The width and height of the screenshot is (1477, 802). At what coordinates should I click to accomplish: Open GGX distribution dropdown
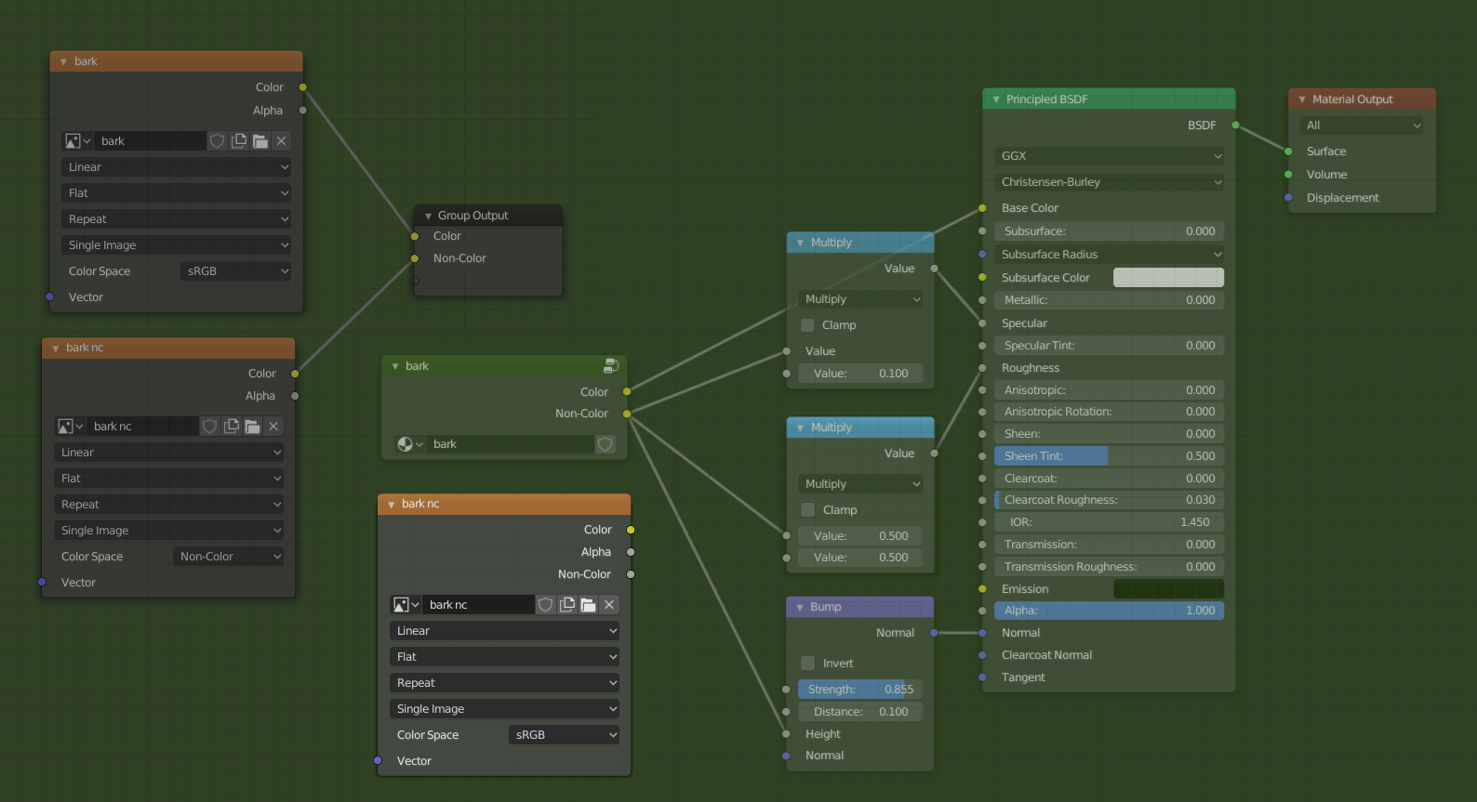(1110, 156)
